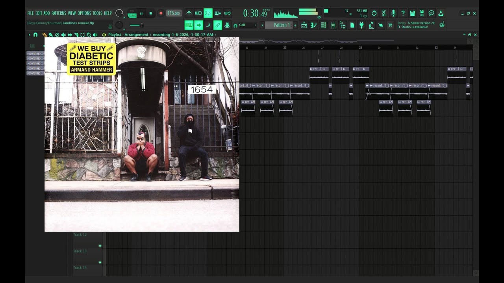
Task: Click the tempo tapper icon
Action: [371, 25]
